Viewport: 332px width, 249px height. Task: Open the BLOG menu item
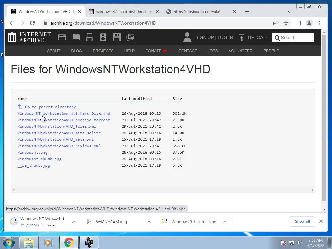(x=77, y=51)
